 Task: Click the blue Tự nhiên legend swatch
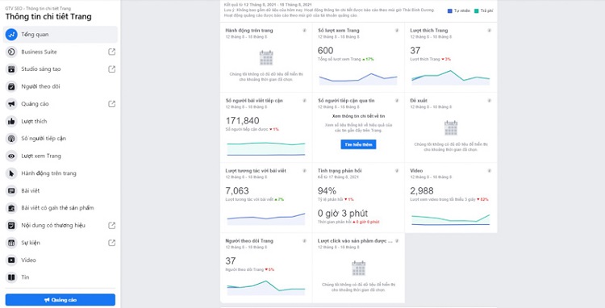click(449, 10)
